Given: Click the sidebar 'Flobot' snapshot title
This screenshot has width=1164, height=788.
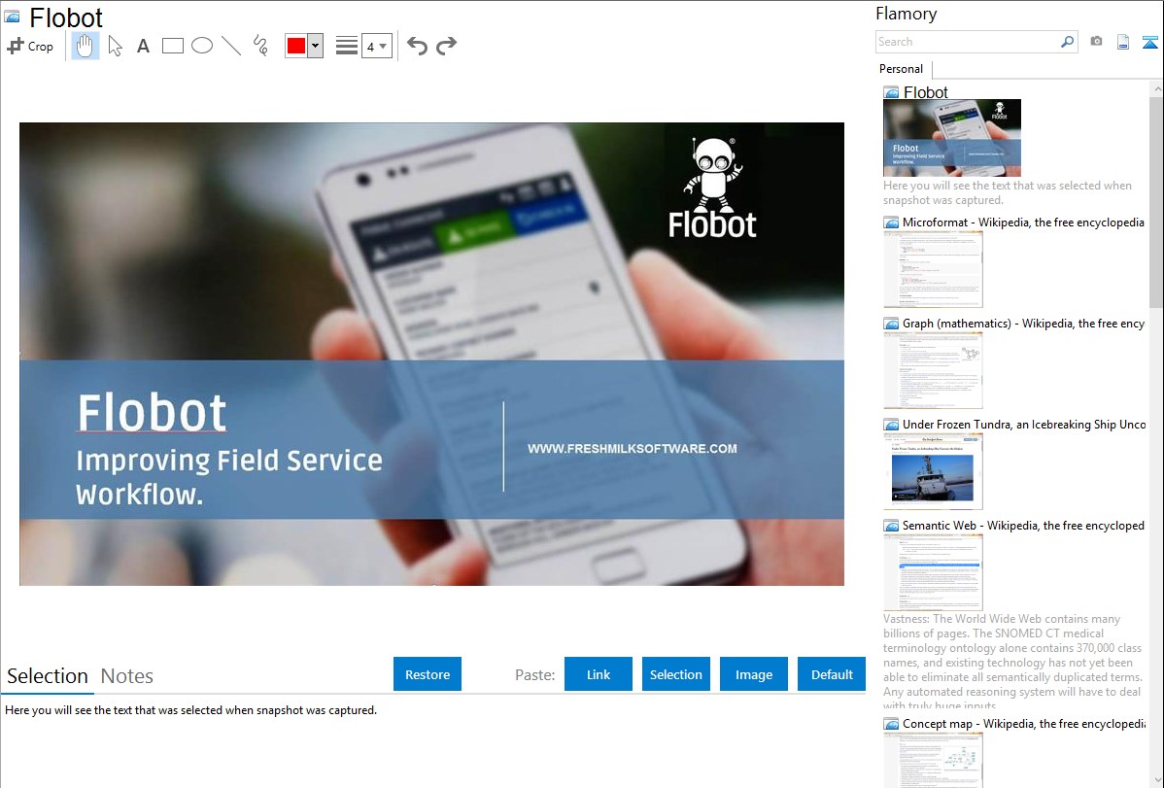Looking at the screenshot, I should (926, 92).
